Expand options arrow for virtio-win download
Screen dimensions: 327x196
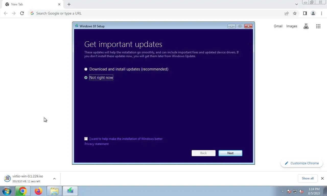(x=54, y=179)
